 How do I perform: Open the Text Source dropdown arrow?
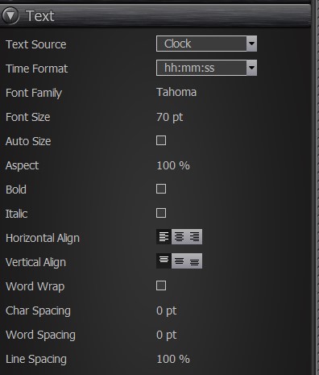[x=251, y=44]
